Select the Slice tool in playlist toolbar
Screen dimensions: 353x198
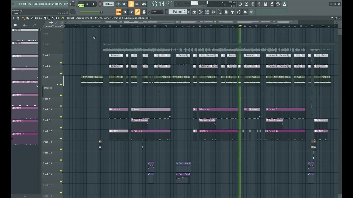[45, 18]
